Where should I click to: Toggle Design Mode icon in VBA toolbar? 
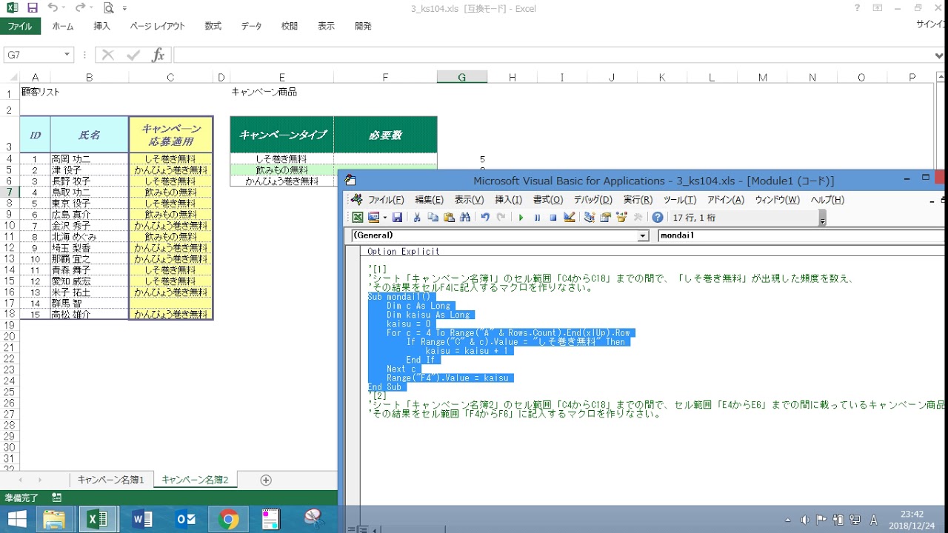pos(570,218)
